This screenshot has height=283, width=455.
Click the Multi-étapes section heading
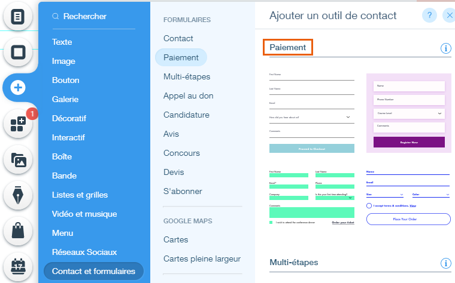[x=294, y=263]
